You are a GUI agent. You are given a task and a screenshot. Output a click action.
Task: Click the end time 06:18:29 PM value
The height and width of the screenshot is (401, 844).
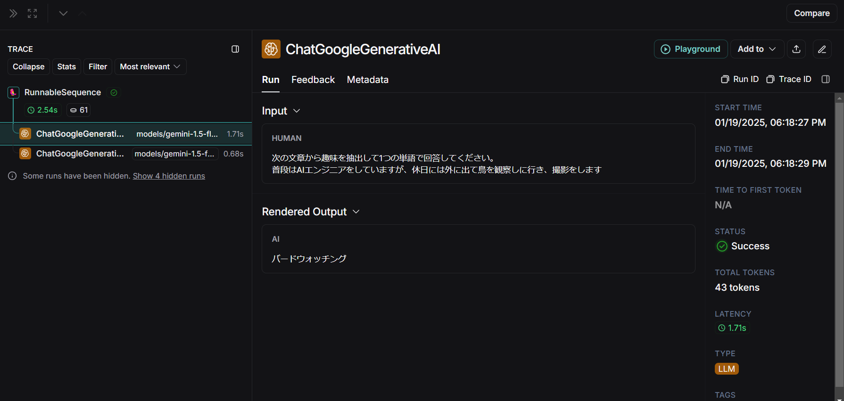tap(770, 164)
